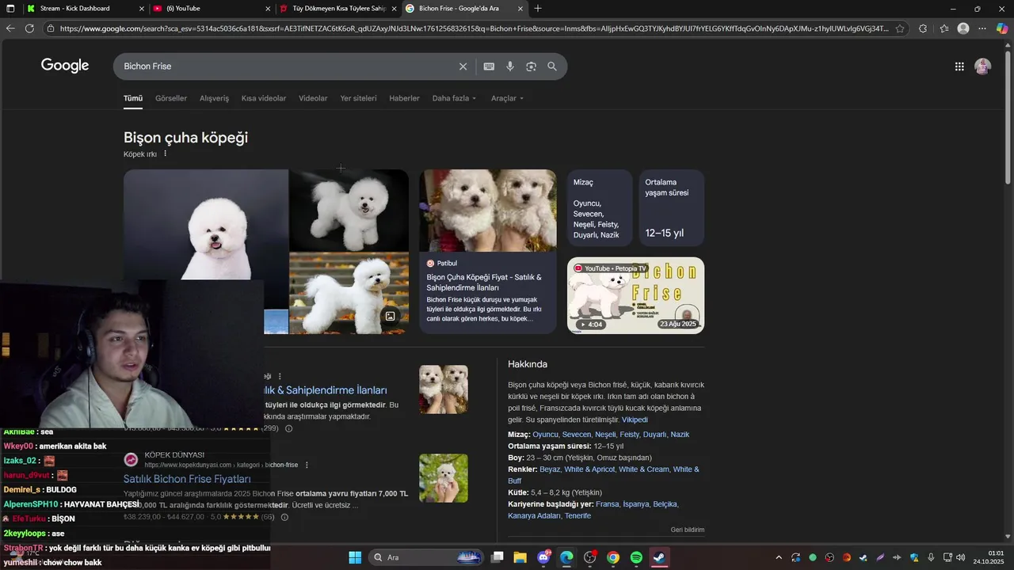Image resolution: width=1014 pixels, height=570 pixels.
Task: Click the magnifier search submit icon
Action: pos(552,66)
